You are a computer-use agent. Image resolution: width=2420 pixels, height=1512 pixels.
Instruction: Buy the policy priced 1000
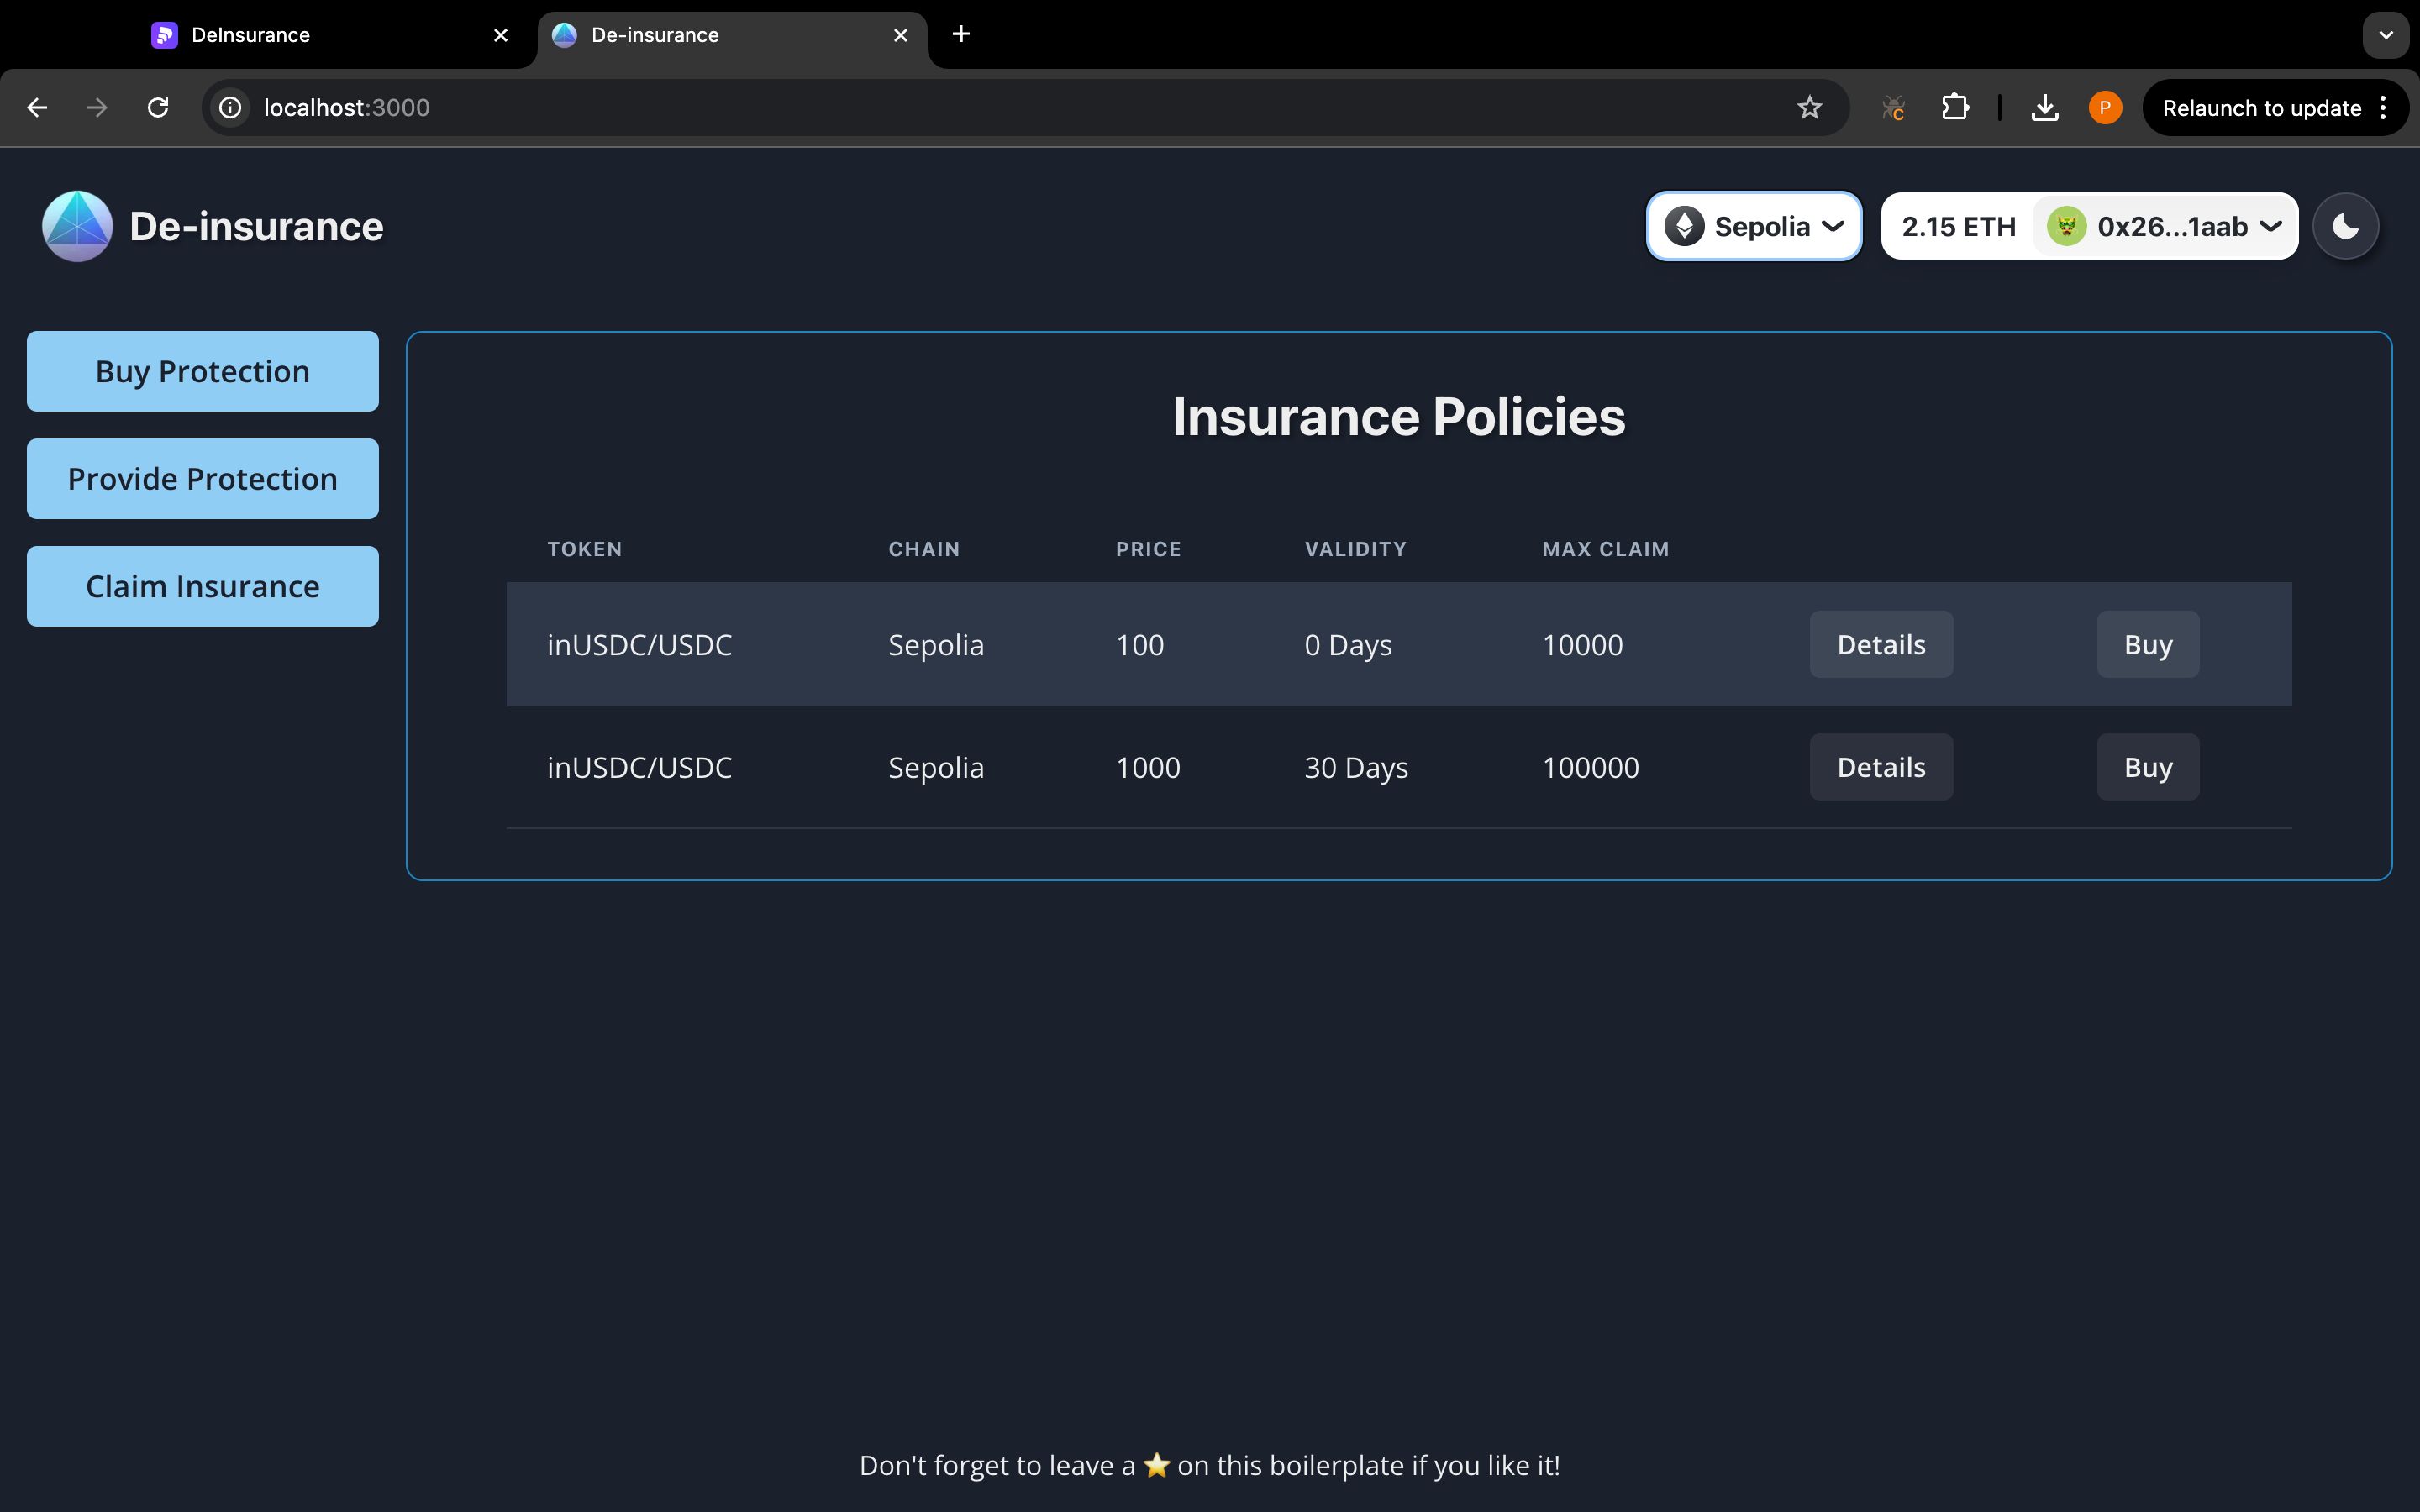(x=2148, y=767)
